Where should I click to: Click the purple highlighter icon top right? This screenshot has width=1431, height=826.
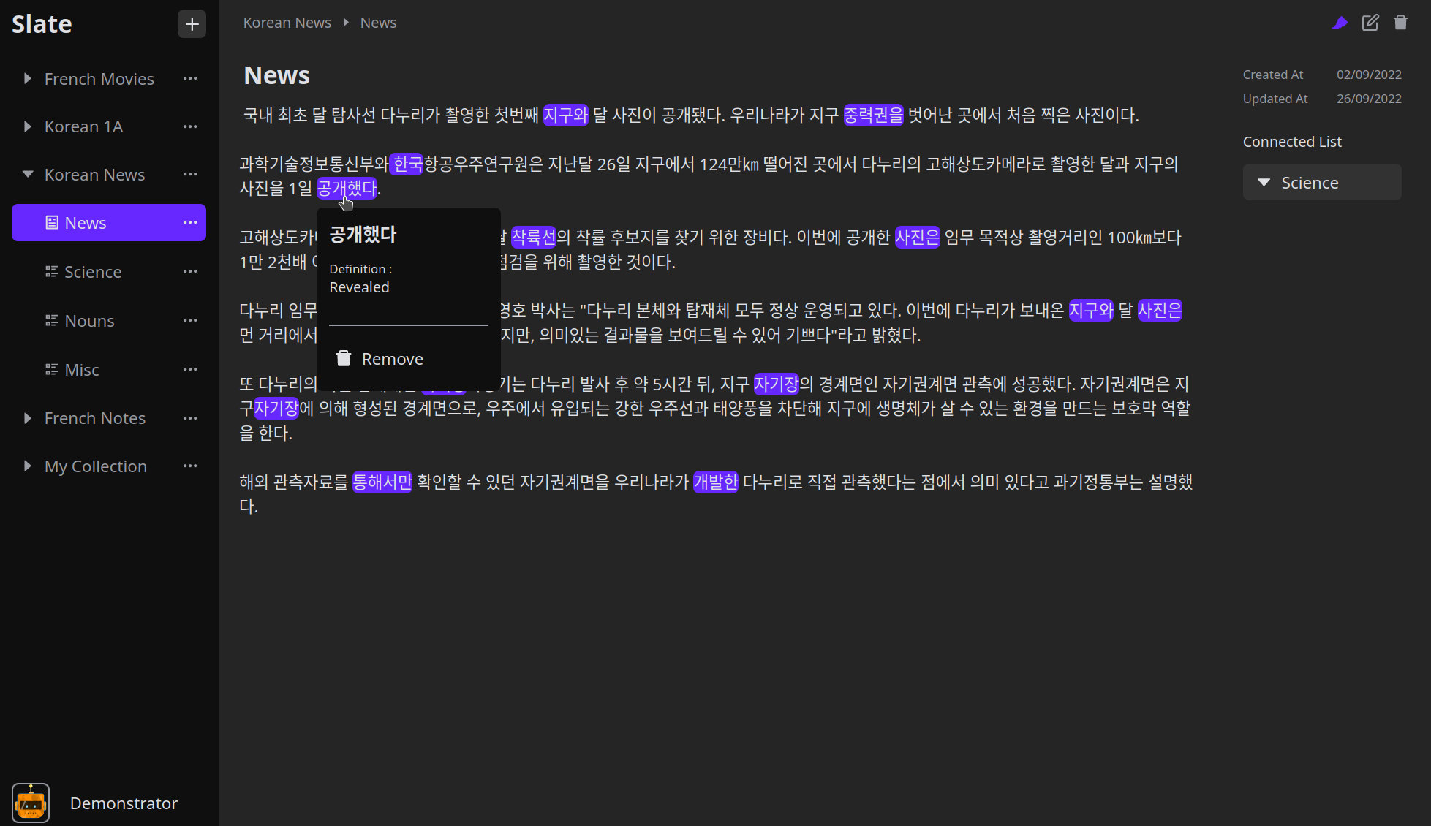[1340, 23]
